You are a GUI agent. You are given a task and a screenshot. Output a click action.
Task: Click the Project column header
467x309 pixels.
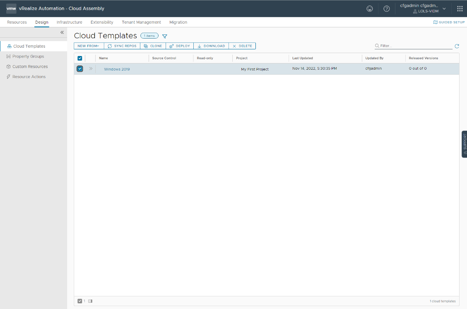click(x=242, y=58)
